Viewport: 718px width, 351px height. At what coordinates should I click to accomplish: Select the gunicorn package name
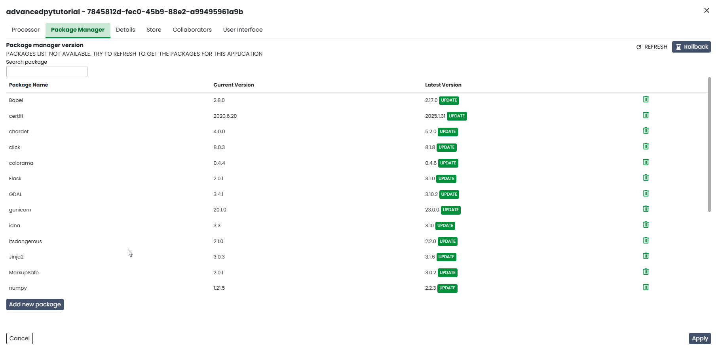pyautogui.click(x=20, y=210)
